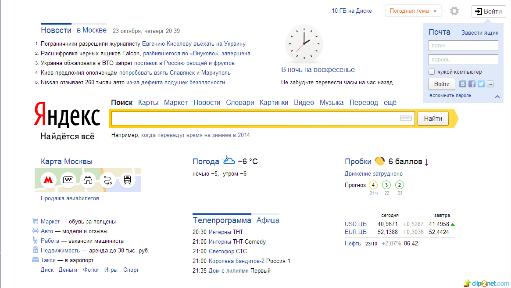Open the route planner icon
Image resolution: width=511 pixels, height=288 pixels.
tap(107, 180)
